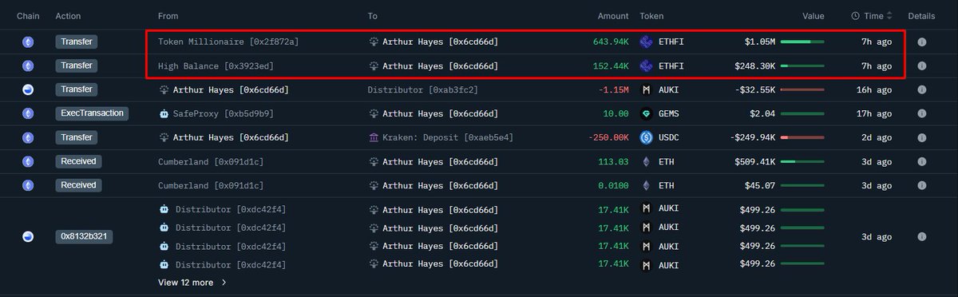The image size is (958, 297).
Task: Click the USDC token icon
Action: tap(647, 137)
